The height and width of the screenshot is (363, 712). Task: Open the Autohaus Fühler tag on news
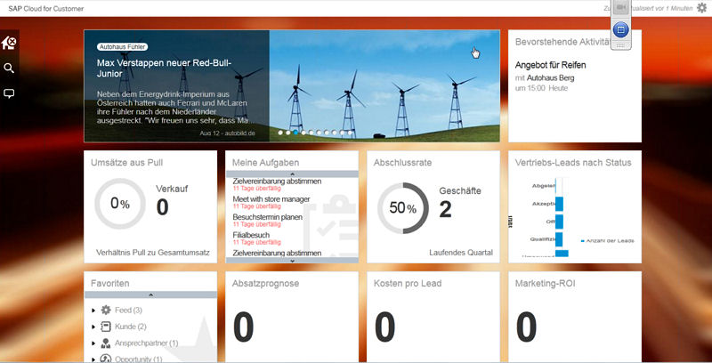tap(122, 47)
